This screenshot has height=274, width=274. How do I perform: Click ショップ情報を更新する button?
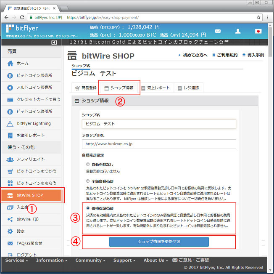click(159, 242)
